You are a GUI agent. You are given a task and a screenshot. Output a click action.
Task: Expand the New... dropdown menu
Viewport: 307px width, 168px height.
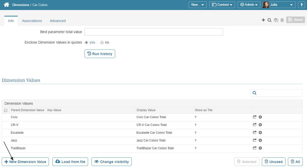point(197,5)
